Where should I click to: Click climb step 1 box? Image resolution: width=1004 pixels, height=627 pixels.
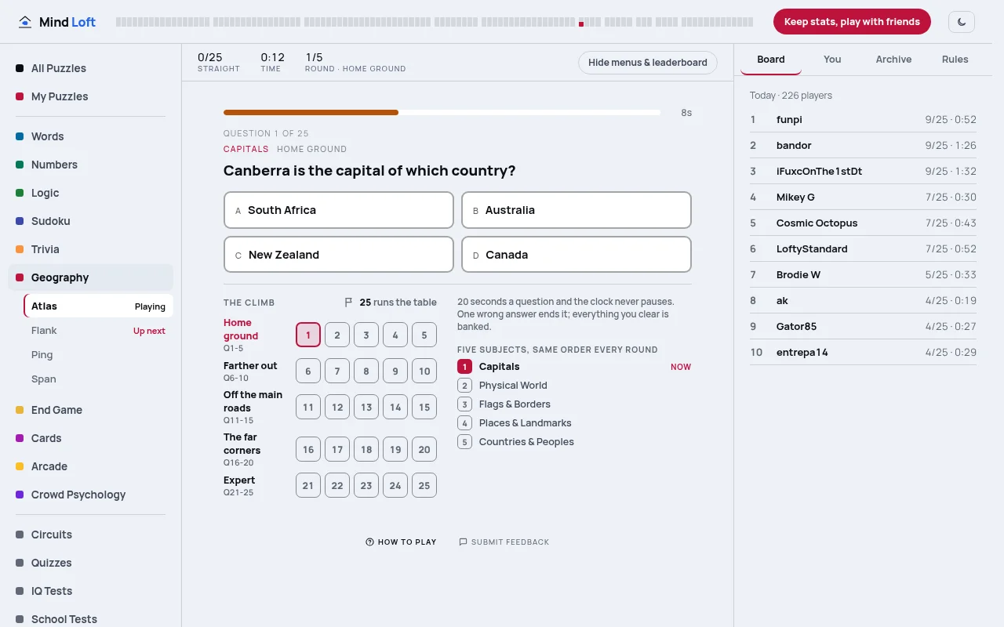coord(308,335)
